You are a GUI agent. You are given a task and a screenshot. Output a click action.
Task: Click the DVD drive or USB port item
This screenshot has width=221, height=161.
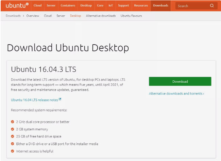(57, 144)
